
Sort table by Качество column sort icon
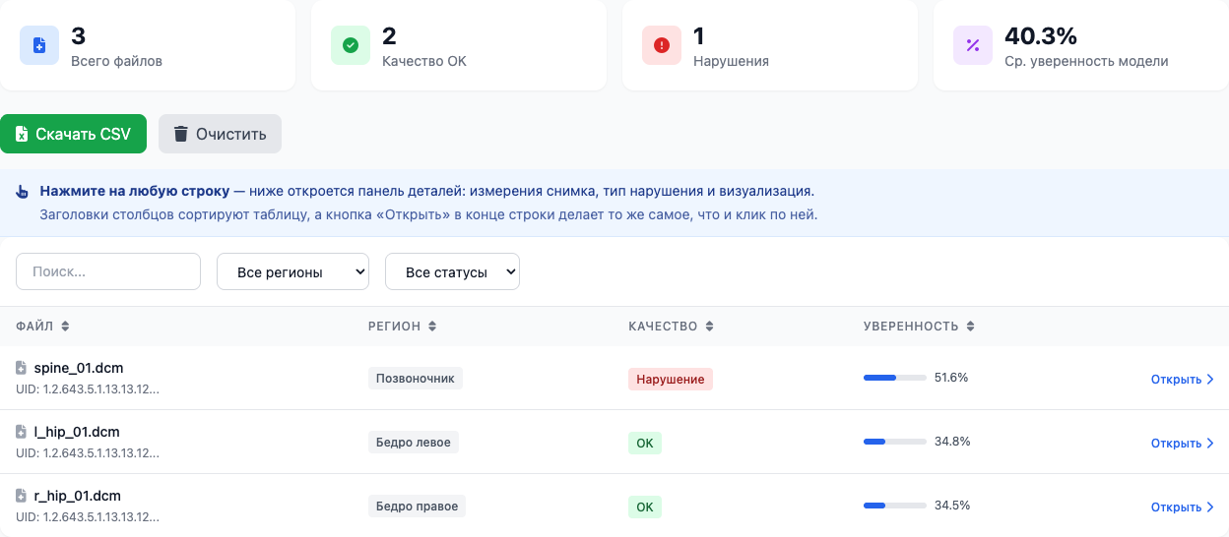click(709, 327)
